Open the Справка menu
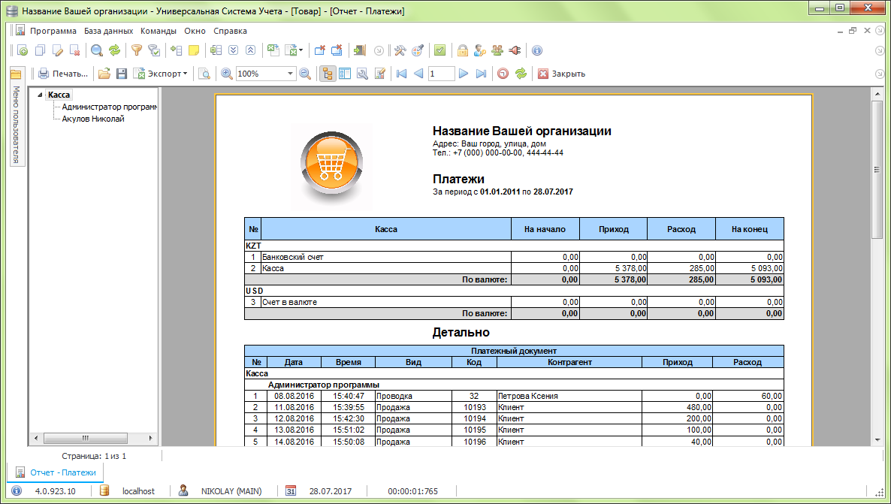Image resolution: width=891 pixels, height=504 pixels. pyautogui.click(x=230, y=32)
